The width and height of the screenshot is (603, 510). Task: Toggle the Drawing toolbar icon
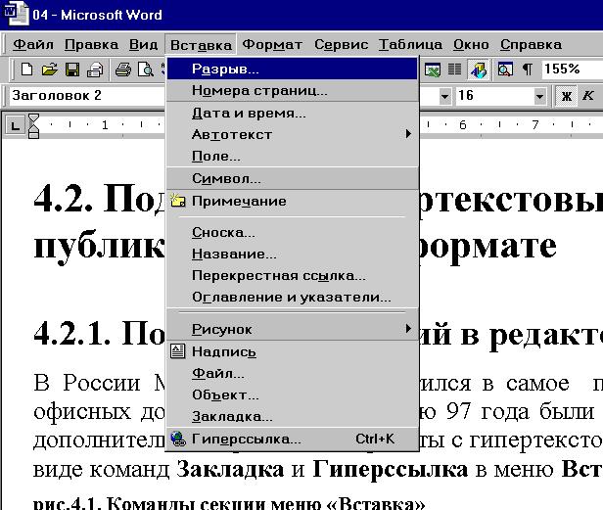coord(479,70)
